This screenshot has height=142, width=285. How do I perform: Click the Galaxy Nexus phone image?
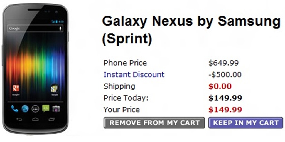[x=35, y=69]
